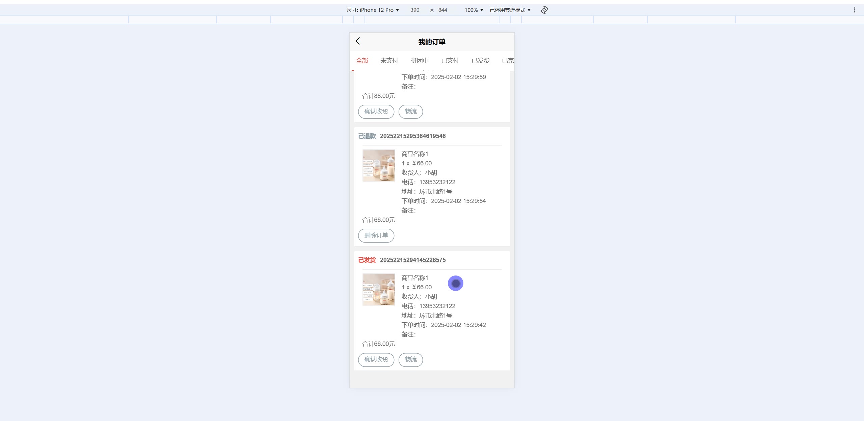
Task: Click product thumbnail in the bottom 已发货 order
Action: (379, 290)
